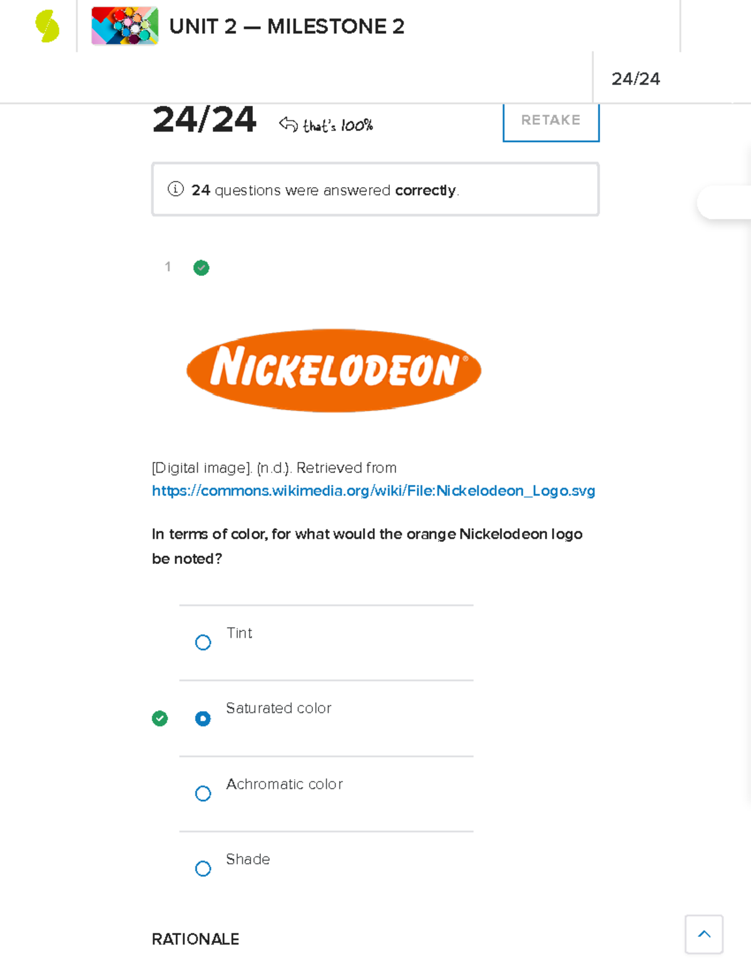Select the Saturated color radio option

click(203, 719)
